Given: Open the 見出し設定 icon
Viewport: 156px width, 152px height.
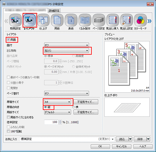Looking at the screenshot, I should click(x=126, y=20).
